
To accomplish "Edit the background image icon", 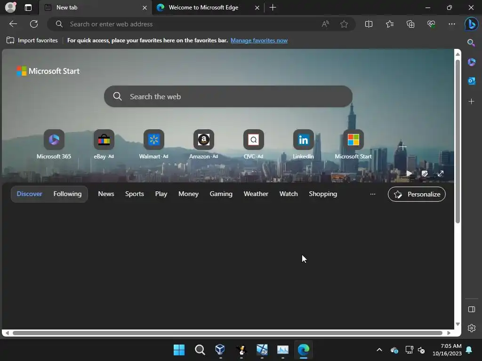I will [425, 174].
